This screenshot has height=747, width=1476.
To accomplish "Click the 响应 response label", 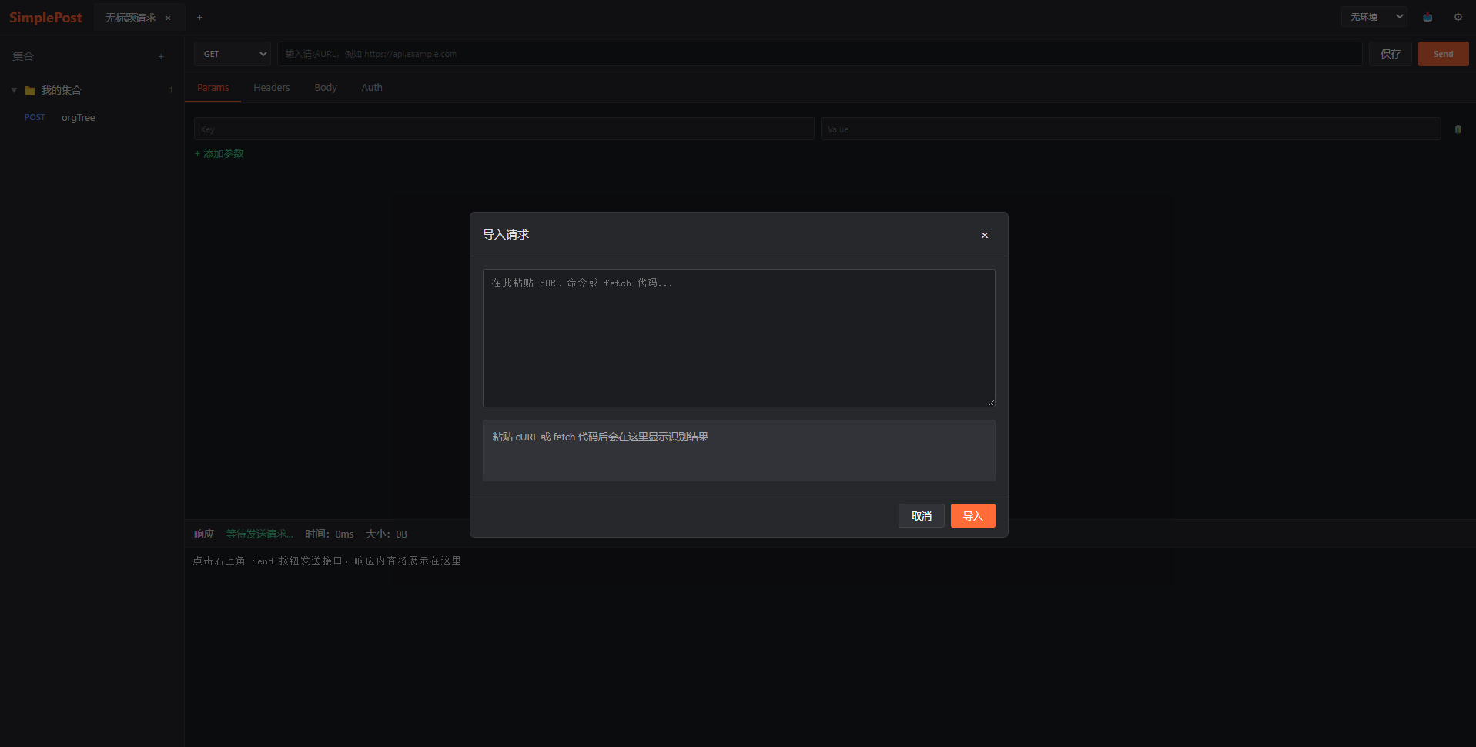I will (x=204, y=534).
